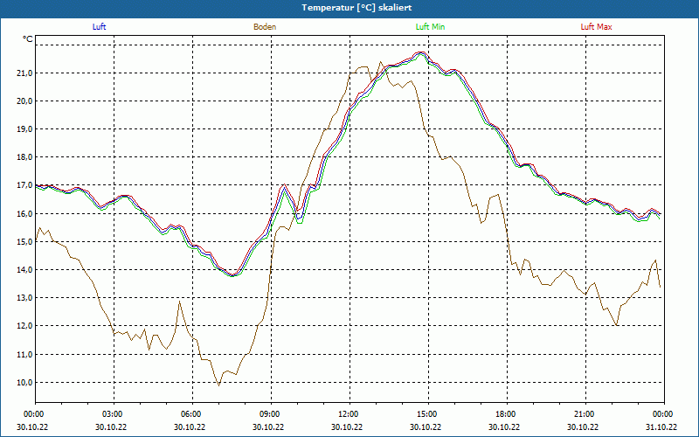699x437 pixels.
Task: Click the '21,0' y-axis value
Action: click(25, 73)
